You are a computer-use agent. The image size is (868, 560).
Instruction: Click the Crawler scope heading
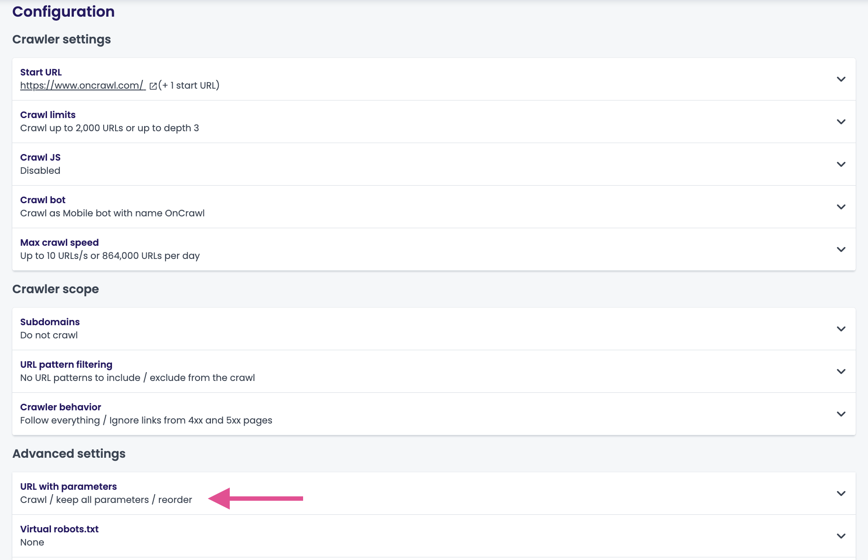55,289
